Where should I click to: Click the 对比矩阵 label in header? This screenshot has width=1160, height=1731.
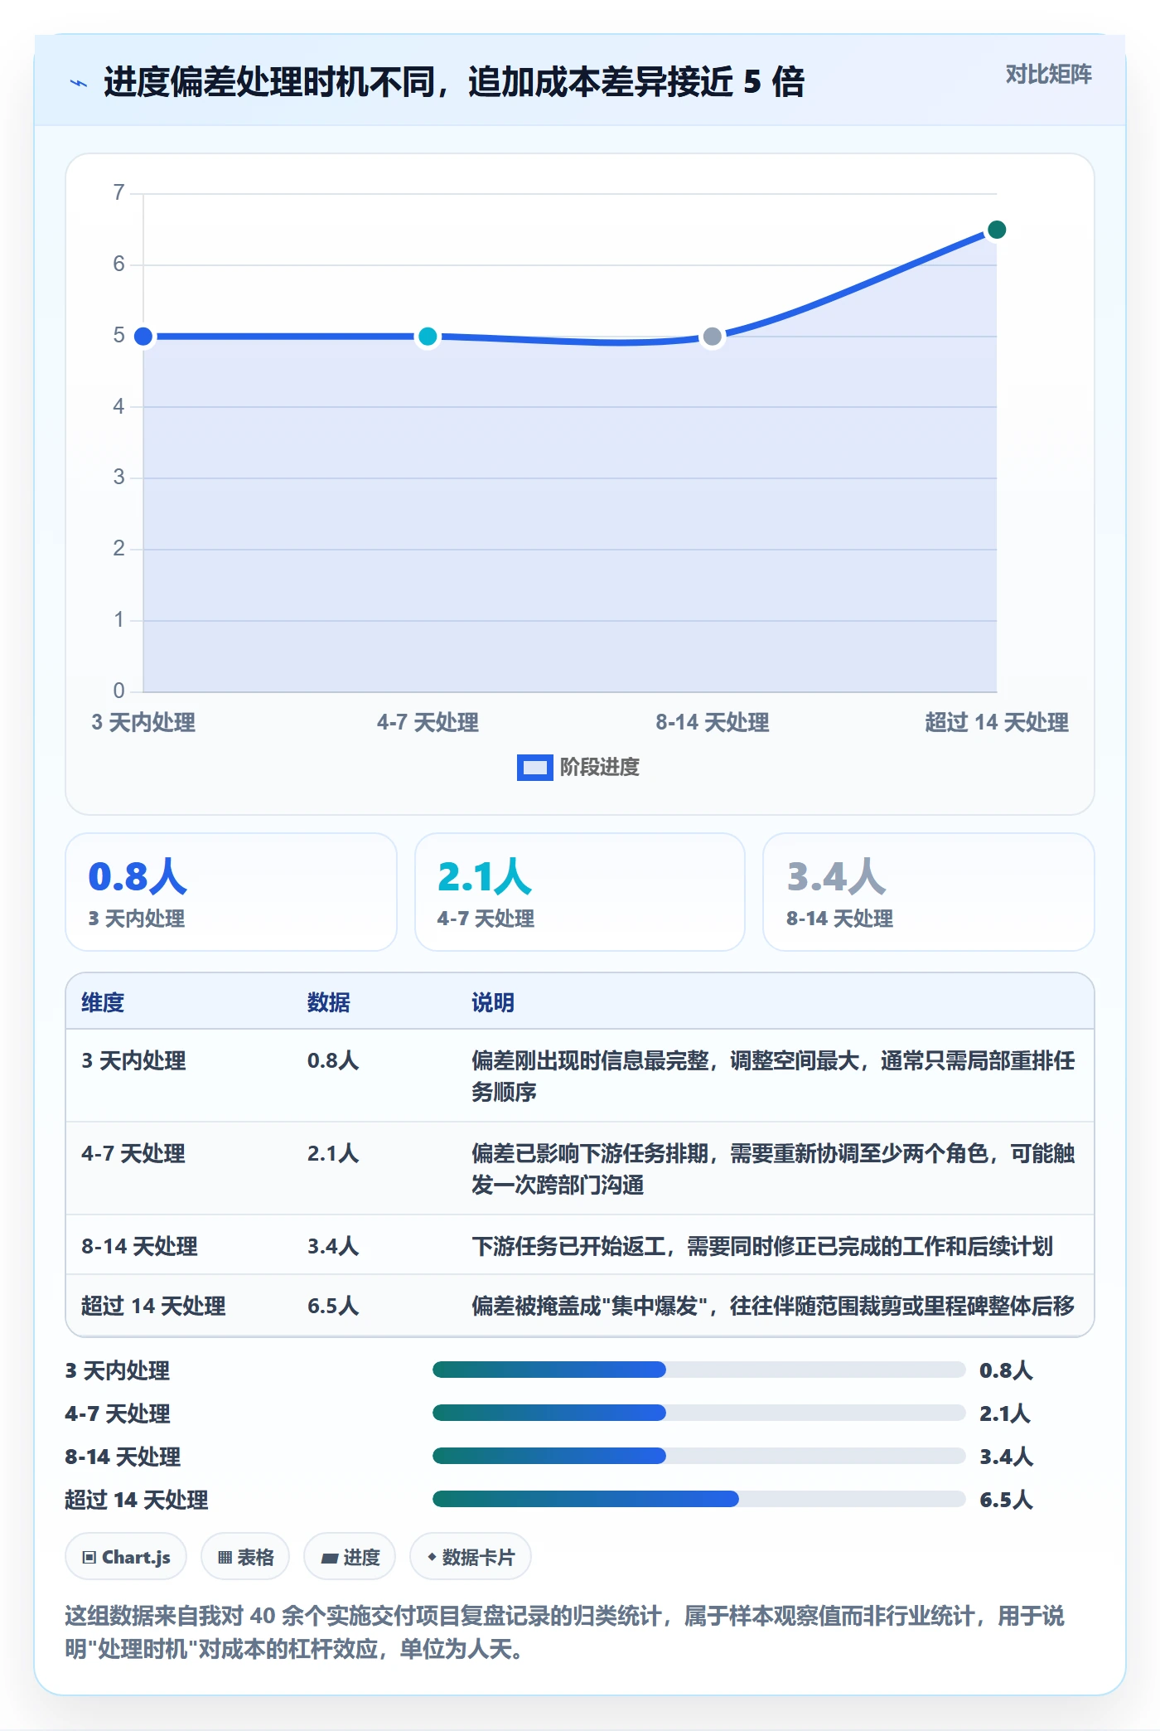coord(1048,75)
